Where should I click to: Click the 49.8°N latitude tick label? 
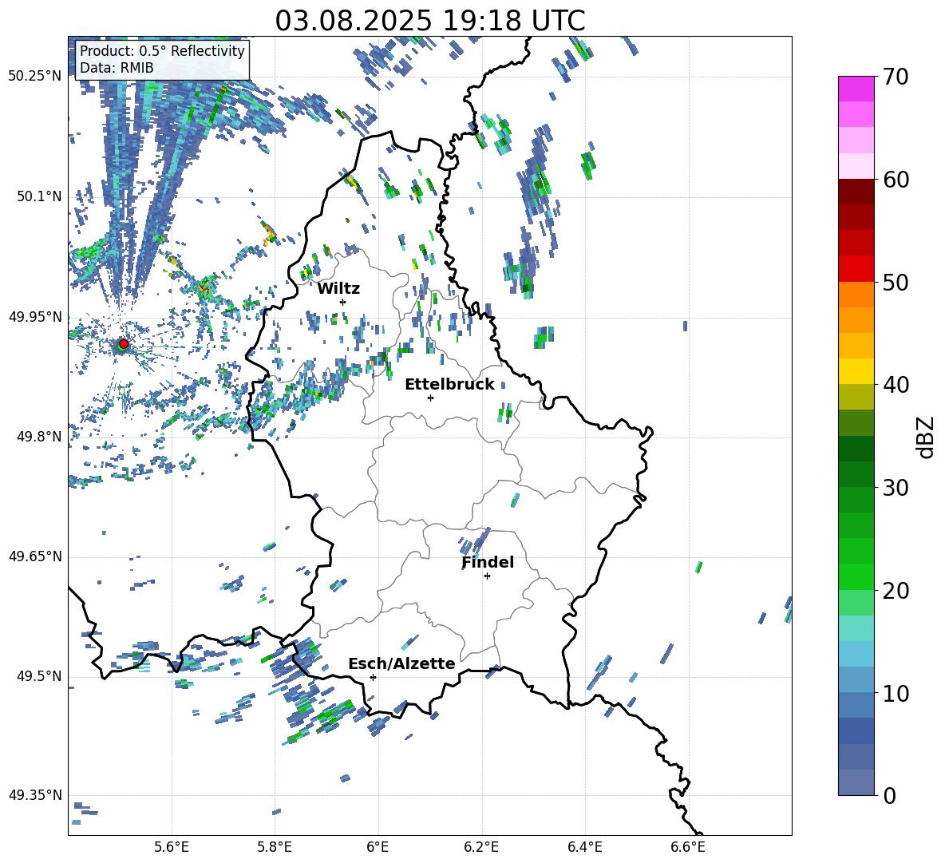pos(39,437)
